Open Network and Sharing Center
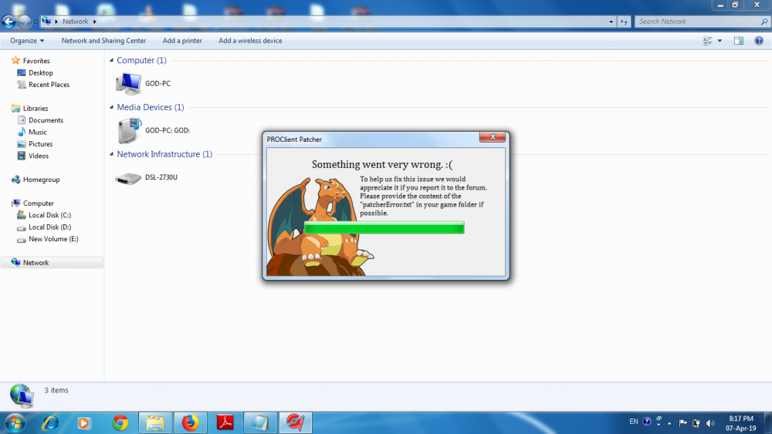This screenshot has width=772, height=434. [x=103, y=41]
